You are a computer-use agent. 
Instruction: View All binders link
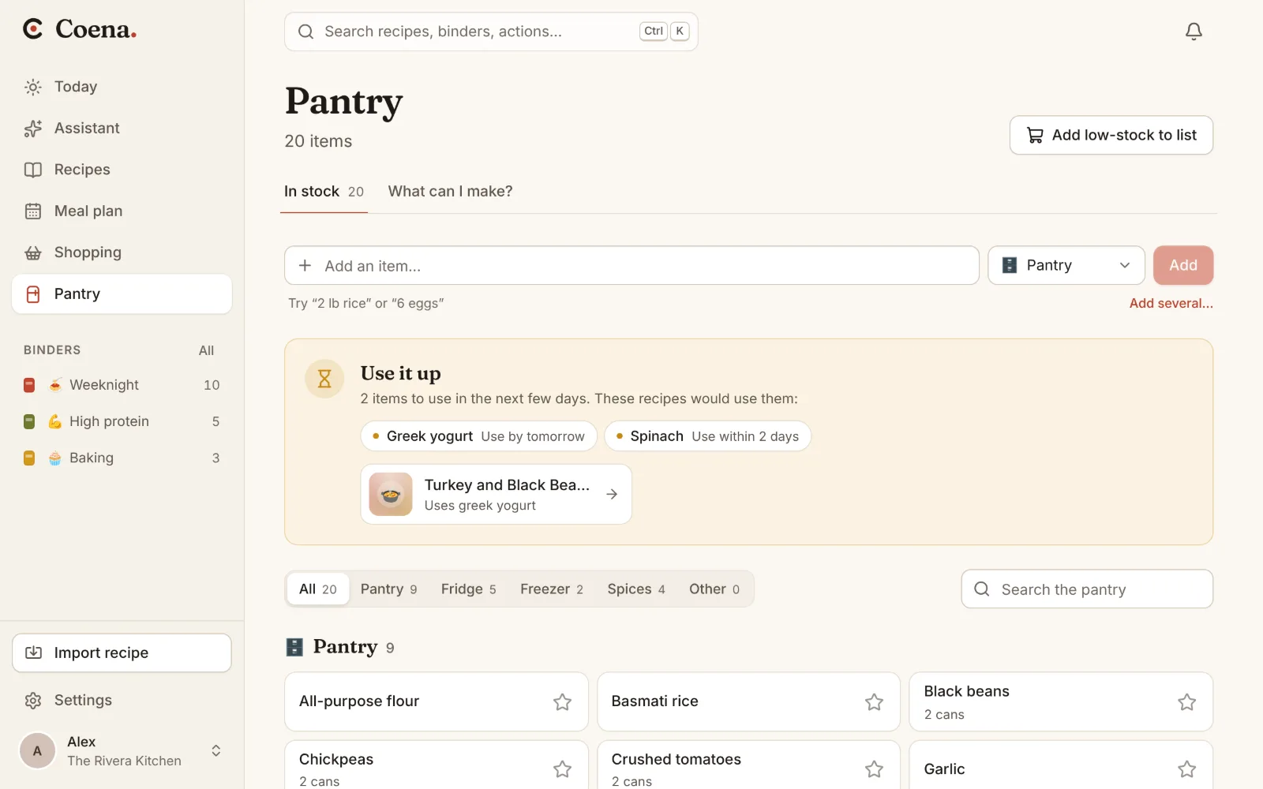coord(206,350)
